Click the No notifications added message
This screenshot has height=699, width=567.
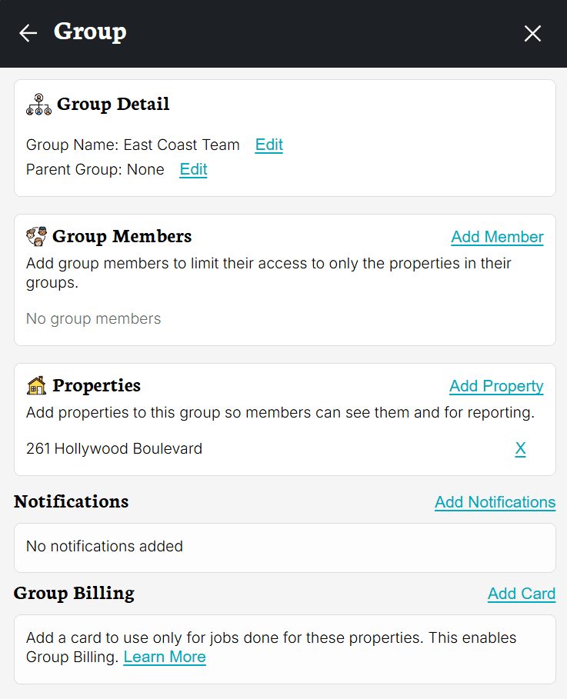(x=104, y=547)
